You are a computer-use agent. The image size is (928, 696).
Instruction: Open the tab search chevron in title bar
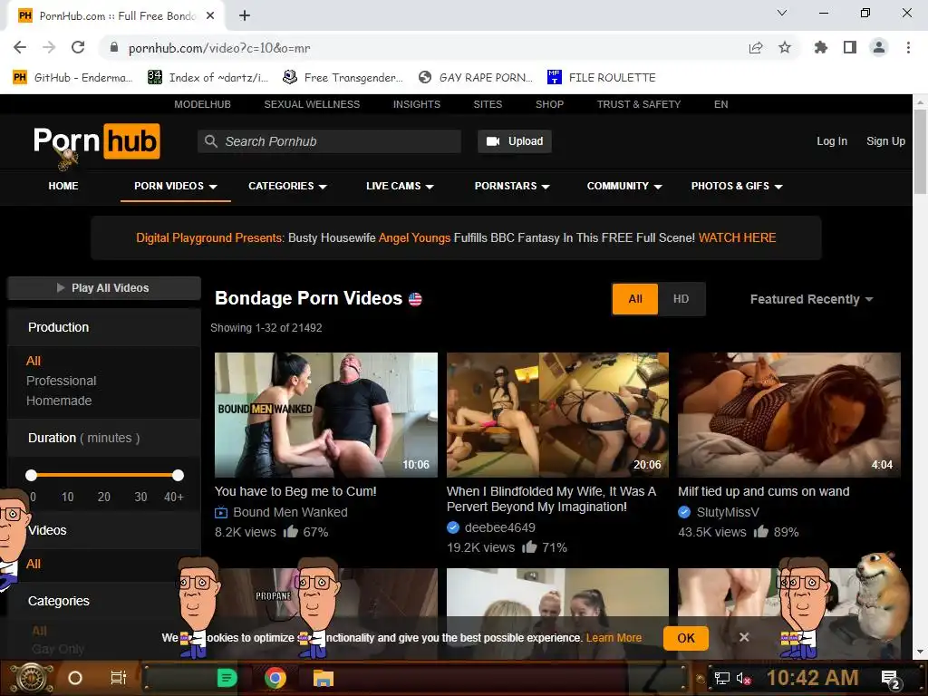(782, 13)
